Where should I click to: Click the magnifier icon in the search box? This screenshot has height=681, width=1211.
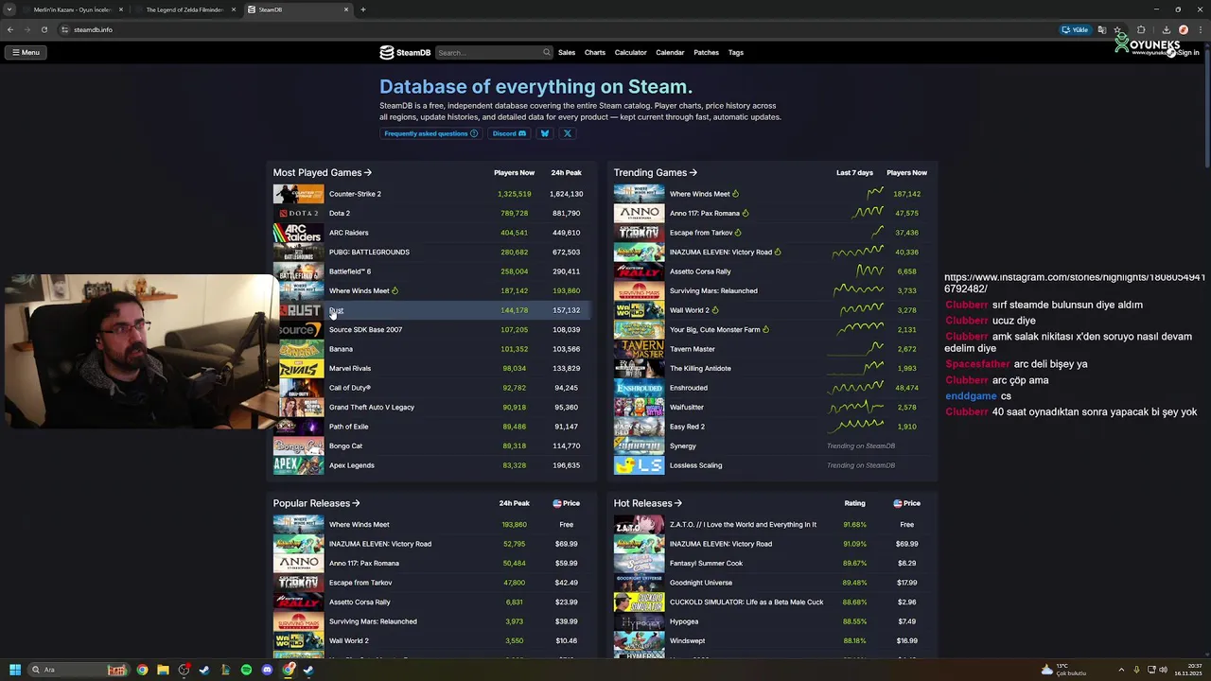click(x=546, y=52)
